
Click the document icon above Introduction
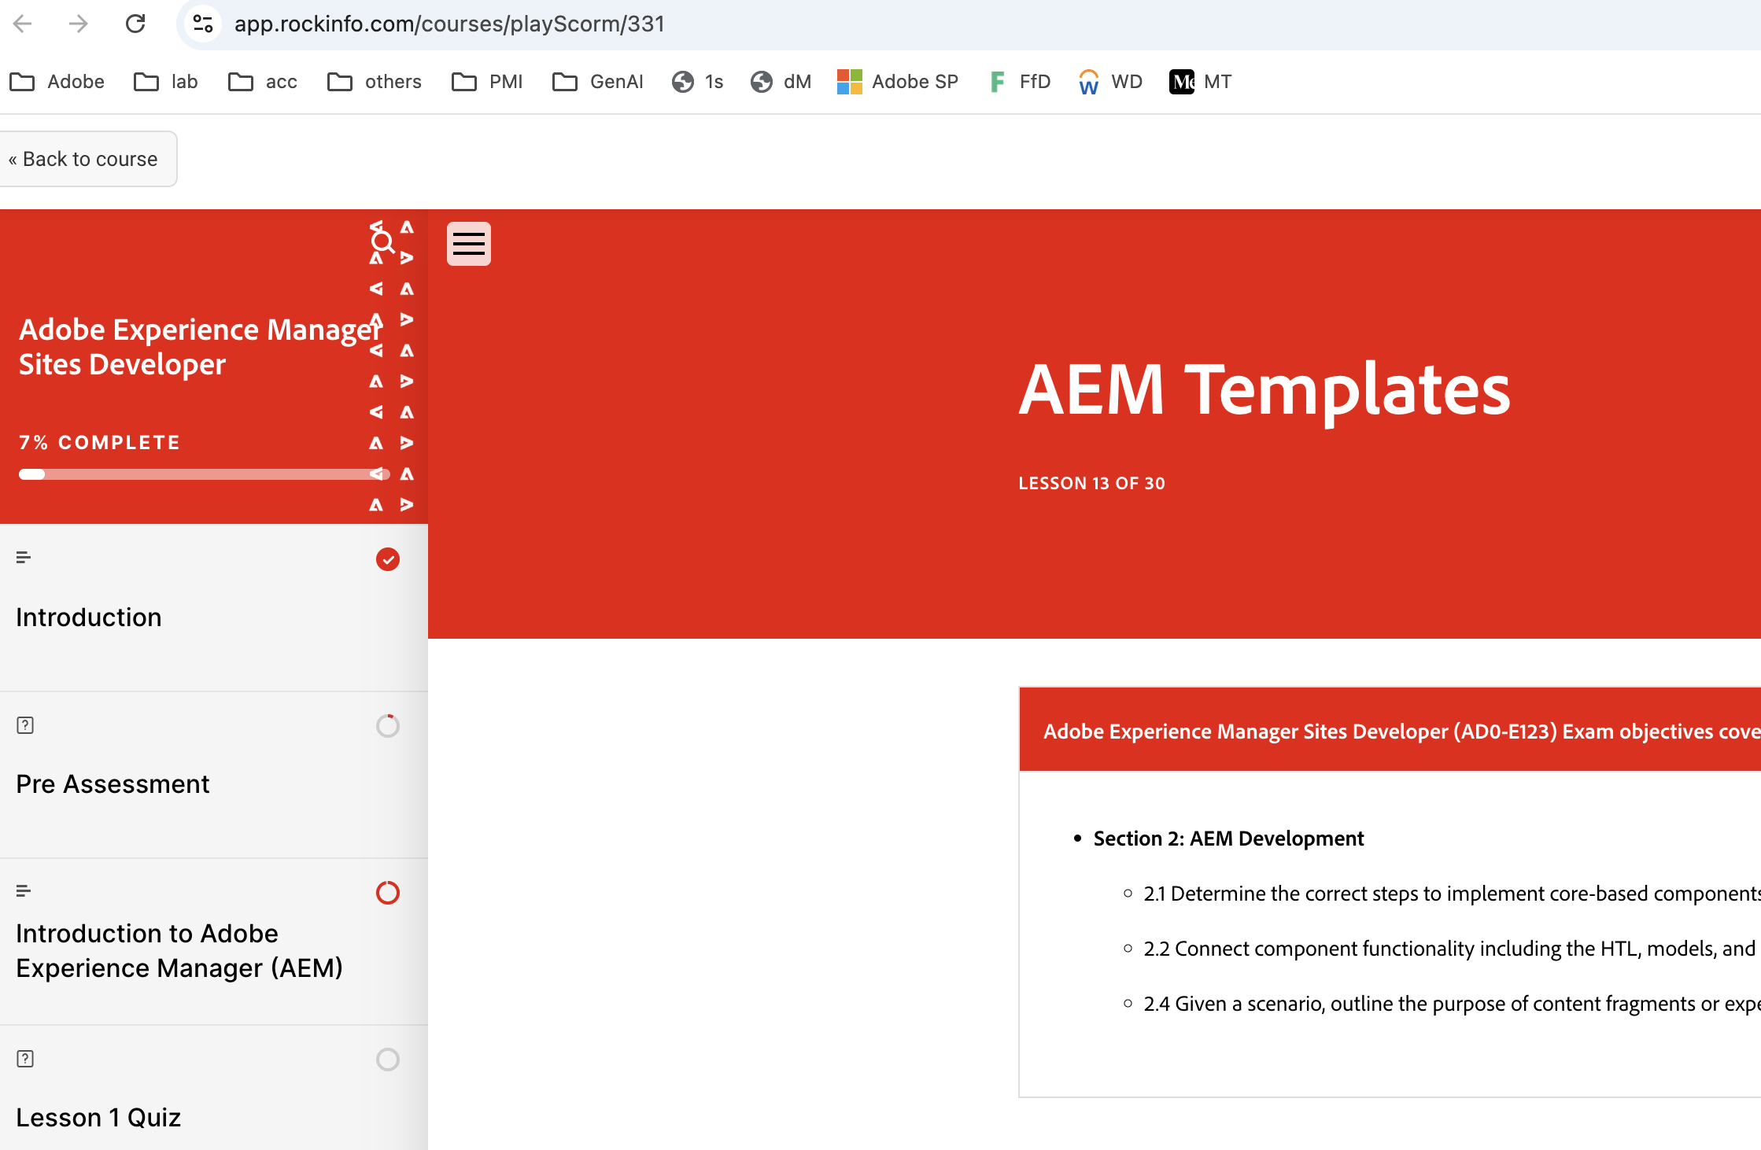[x=23, y=556]
